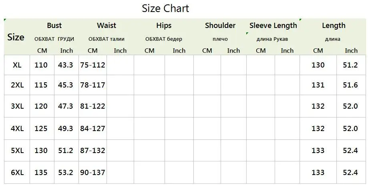Select the XL size cell
This screenshot has height=185, width=368.
click(x=17, y=65)
